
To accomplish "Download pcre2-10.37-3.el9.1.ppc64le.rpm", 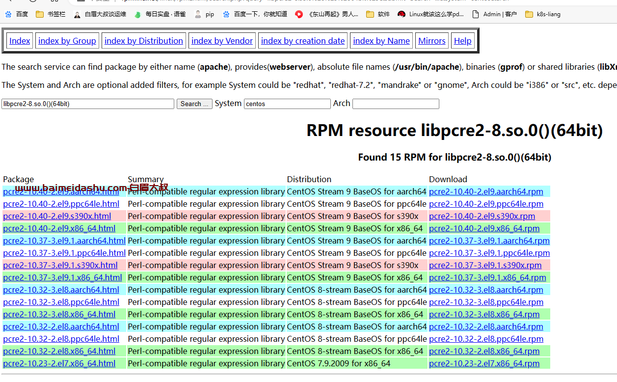I will tap(489, 253).
